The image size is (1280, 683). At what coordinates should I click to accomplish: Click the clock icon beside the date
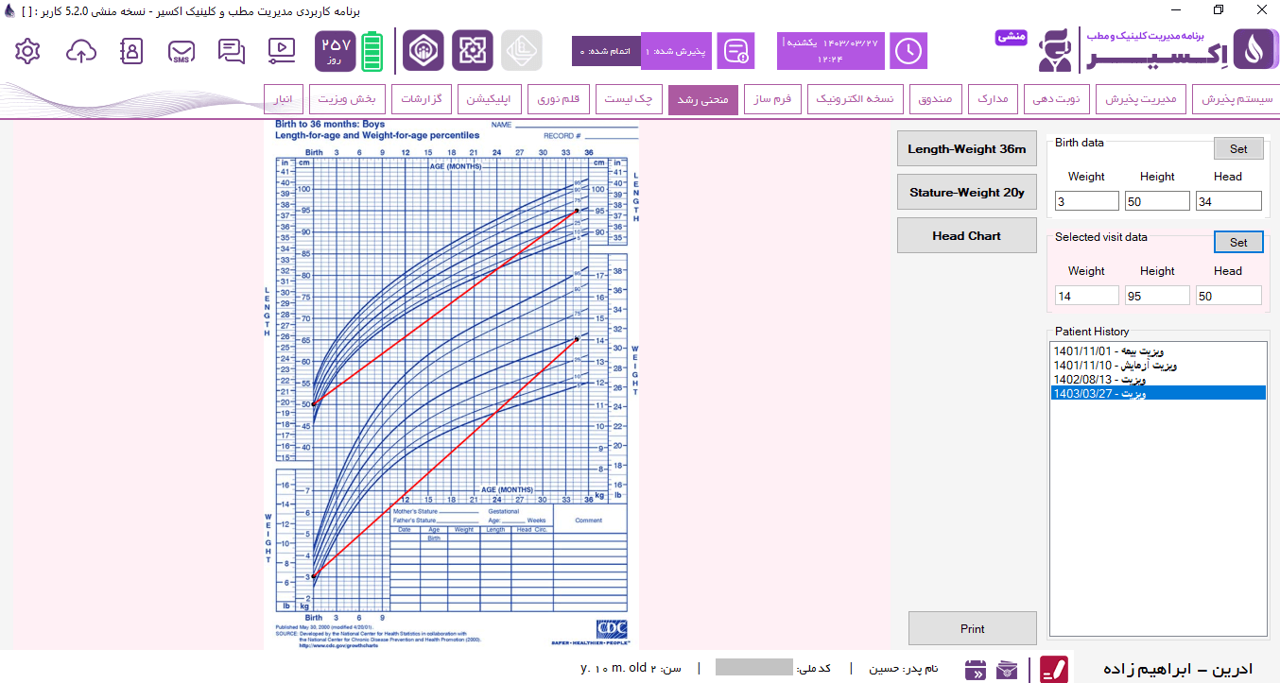tap(908, 51)
